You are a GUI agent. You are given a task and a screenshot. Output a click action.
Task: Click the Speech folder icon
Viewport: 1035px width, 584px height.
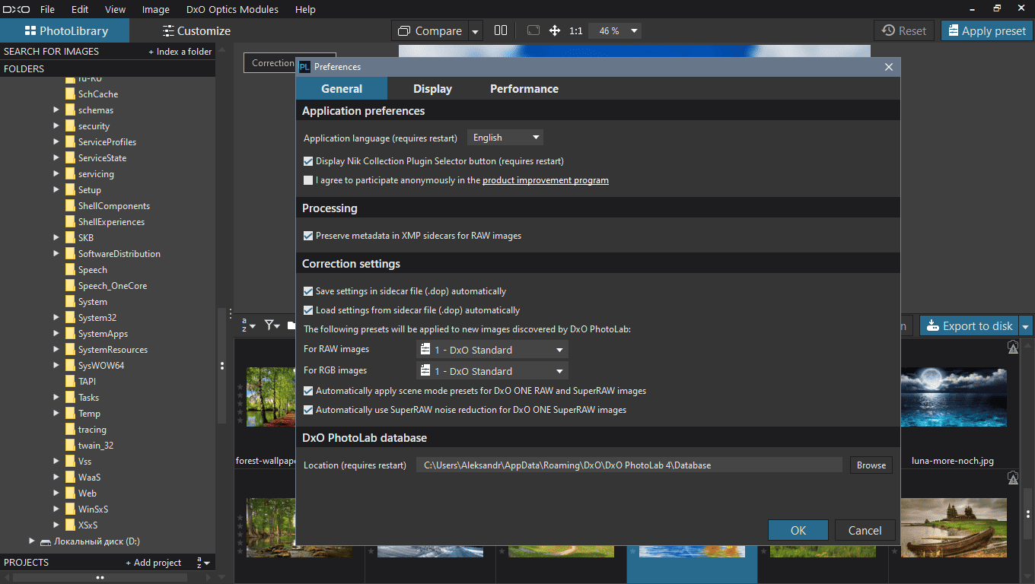point(70,270)
